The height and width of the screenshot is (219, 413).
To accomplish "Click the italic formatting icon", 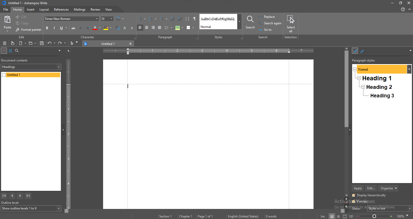I will click(54, 28).
